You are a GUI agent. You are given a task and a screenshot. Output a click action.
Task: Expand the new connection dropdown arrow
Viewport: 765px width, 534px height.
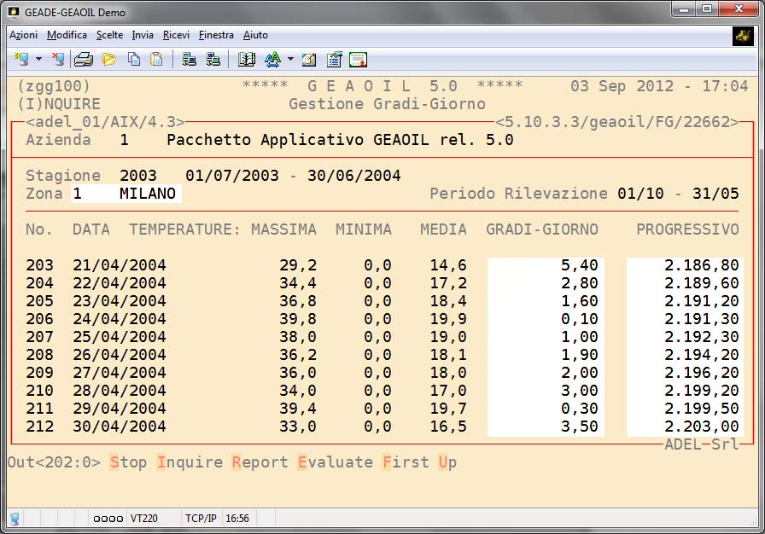click(38, 60)
